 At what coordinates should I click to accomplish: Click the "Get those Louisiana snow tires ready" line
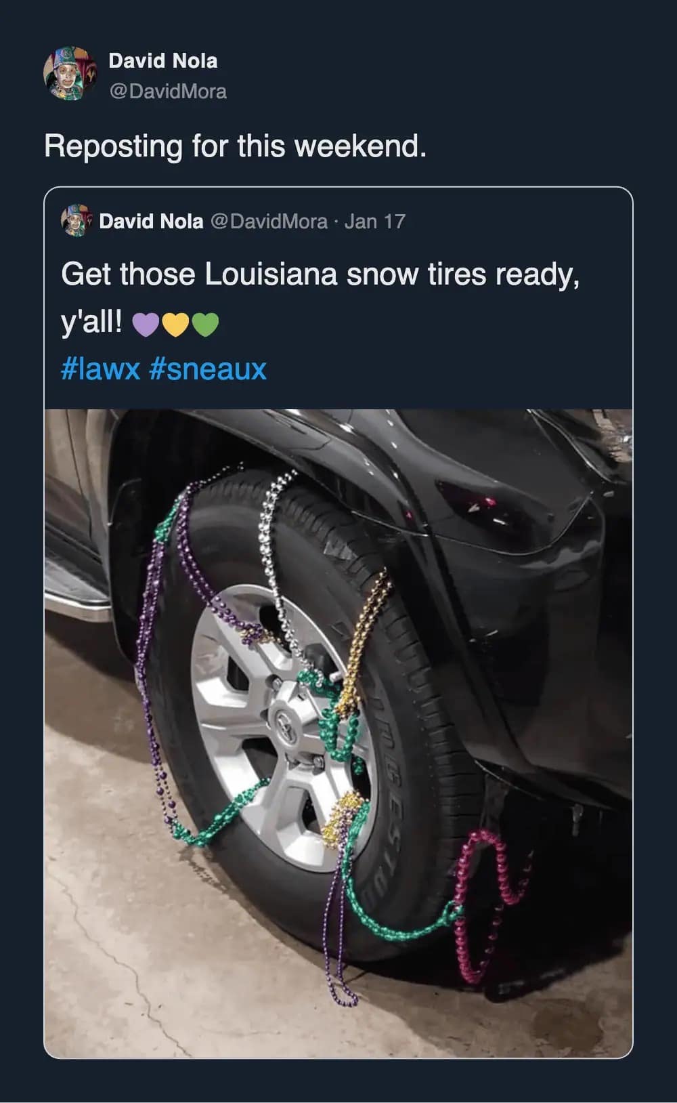[x=320, y=274]
